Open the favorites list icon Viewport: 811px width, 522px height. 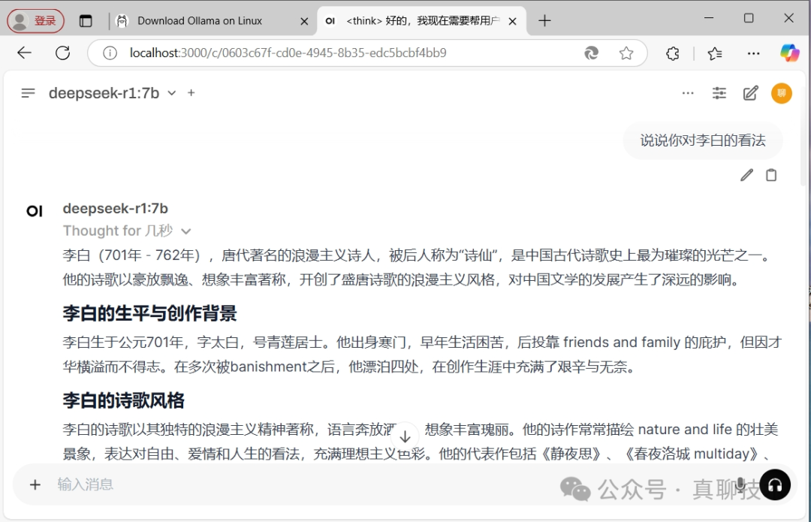(x=715, y=53)
